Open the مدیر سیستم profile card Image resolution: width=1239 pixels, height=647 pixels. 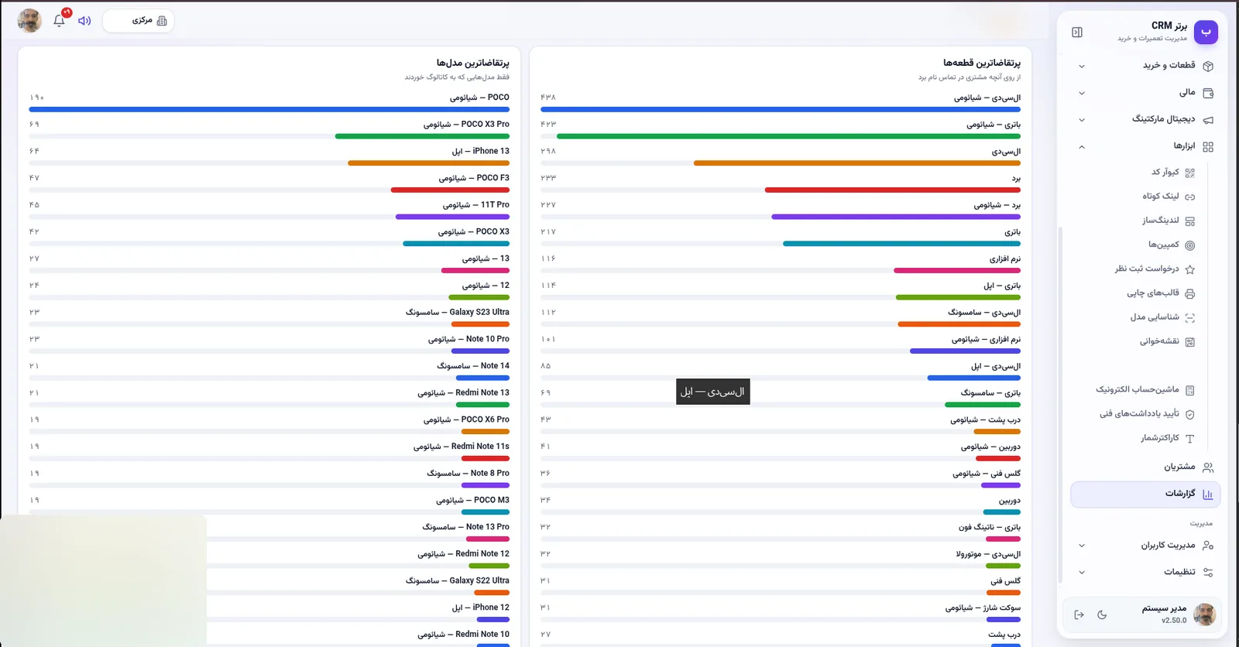[1142, 614]
